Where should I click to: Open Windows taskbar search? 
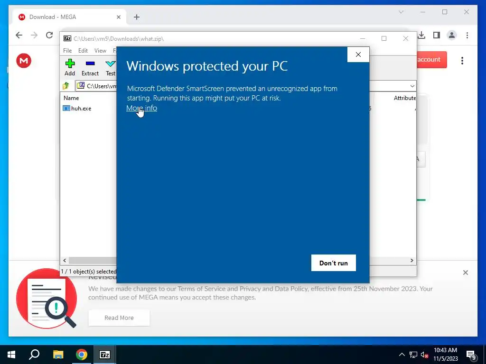34,355
